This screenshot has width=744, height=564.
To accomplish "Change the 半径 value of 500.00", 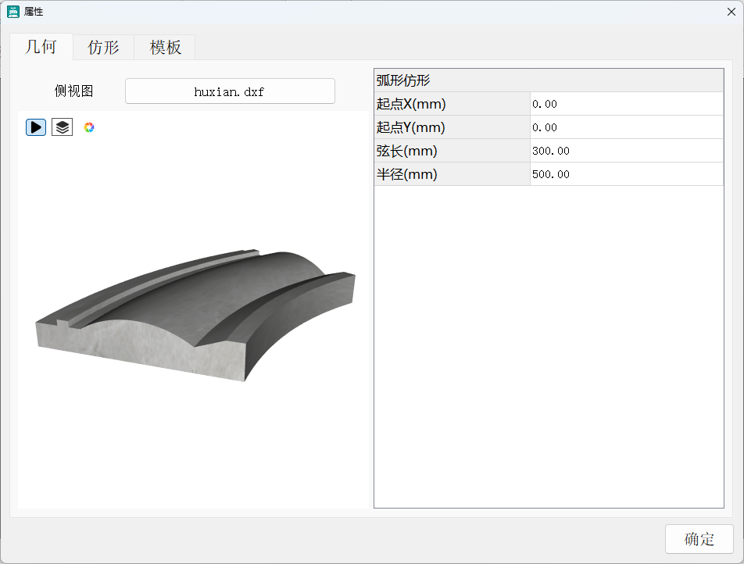I will point(625,173).
